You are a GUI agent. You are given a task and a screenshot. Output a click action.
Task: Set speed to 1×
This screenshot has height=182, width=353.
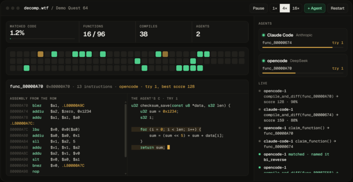coord(275,8)
